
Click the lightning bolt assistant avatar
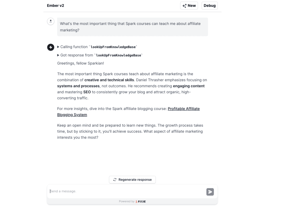(x=51, y=47)
